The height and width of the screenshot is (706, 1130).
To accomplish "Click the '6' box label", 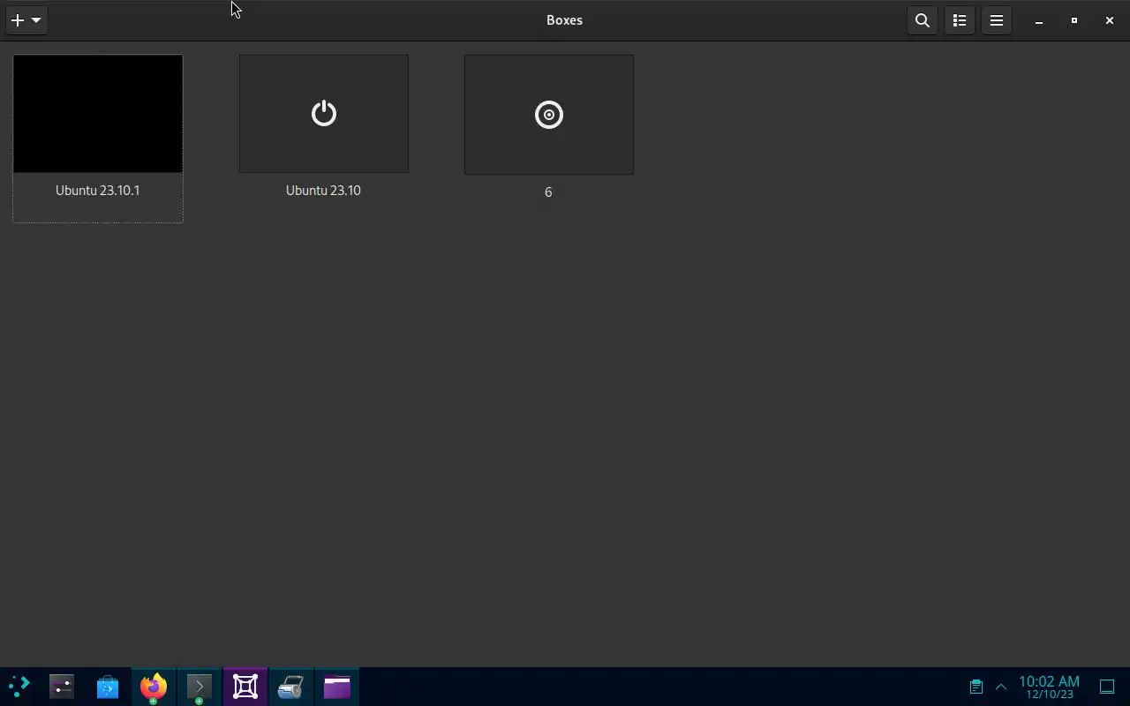I will pyautogui.click(x=548, y=192).
